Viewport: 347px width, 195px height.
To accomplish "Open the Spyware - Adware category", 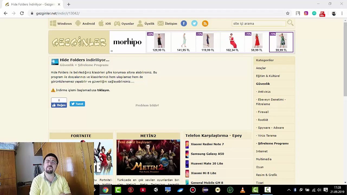I will tap(271, 128).
